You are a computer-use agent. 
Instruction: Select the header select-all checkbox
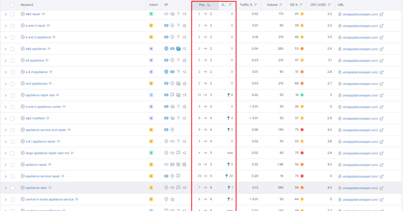(x=12, y=5)
